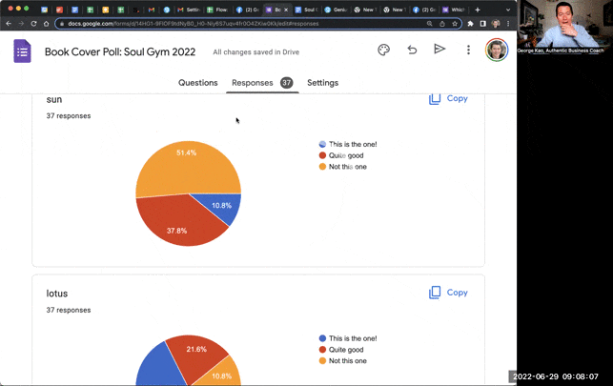Switch to the first Facebook (2) tab
The image size is (613, 386).
tap(248, 10)
